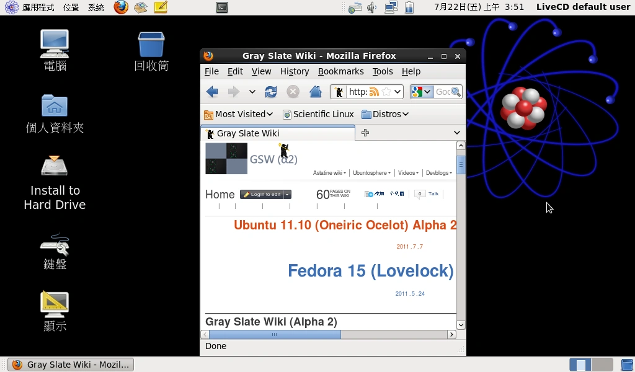Click the Stop loading icon
Viewport: 635px width, 372px height.
(291, 91)
